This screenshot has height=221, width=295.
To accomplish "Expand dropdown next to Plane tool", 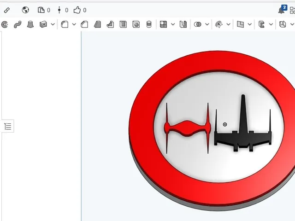I will click(x=250, y=24).
